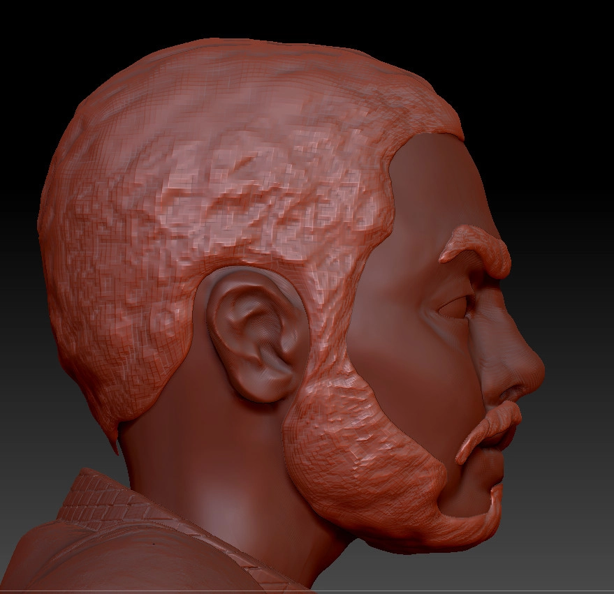Click the protruding eyebrow mesh
The width and height of the screenshot is (614, 594).
point(482,248)
